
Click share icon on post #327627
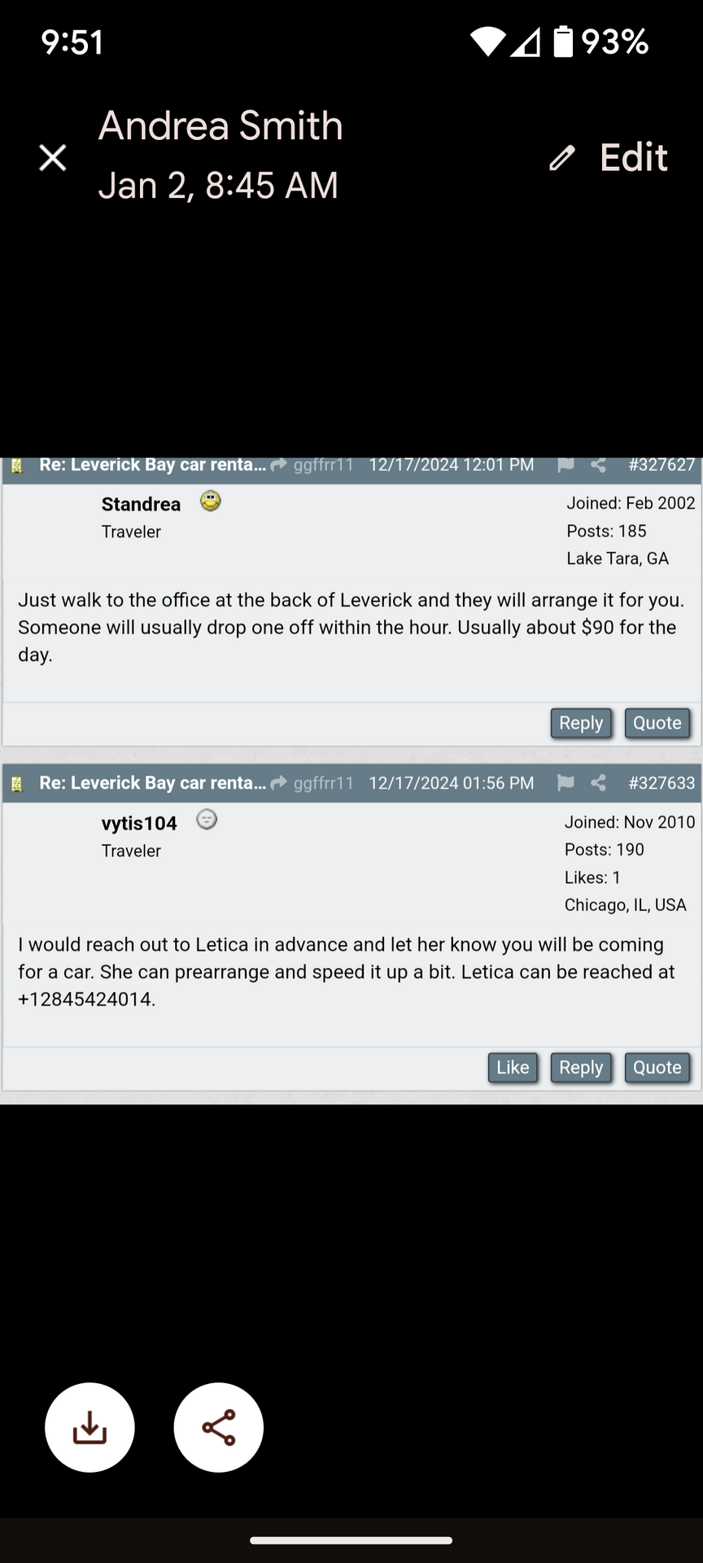coord(598,465)
